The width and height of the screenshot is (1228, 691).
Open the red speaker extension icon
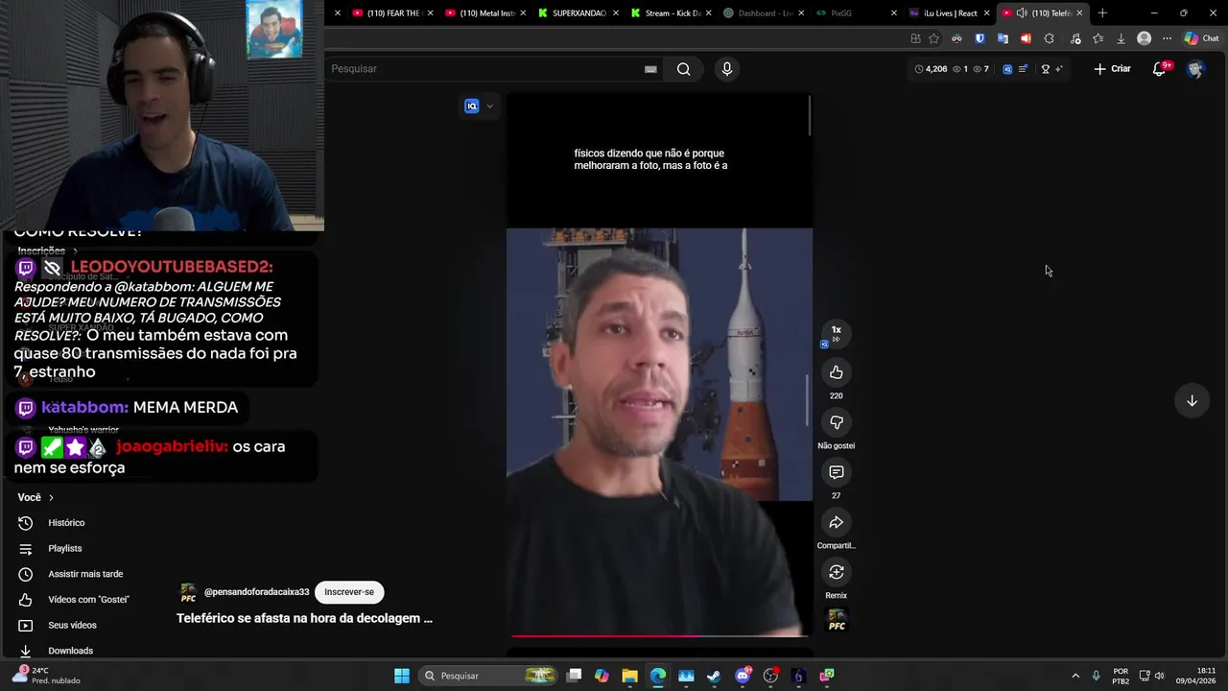point(1026,38)
